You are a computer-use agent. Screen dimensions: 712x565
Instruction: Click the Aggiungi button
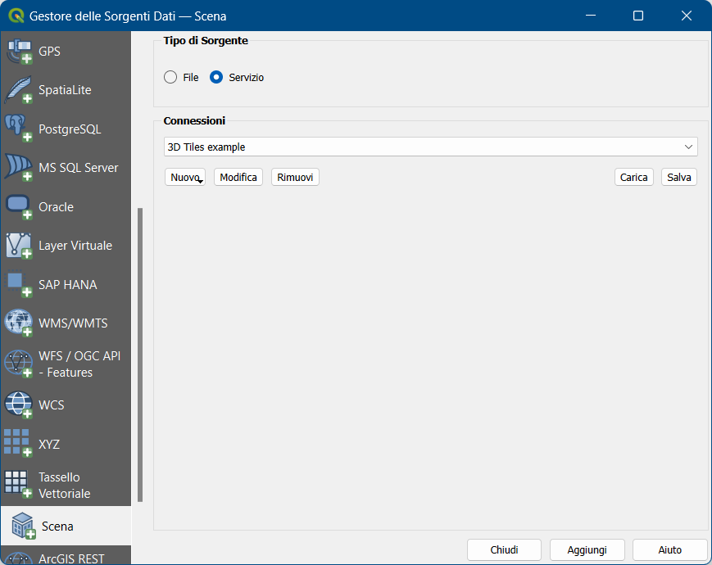pyautogui.click(x=587, y=549)
